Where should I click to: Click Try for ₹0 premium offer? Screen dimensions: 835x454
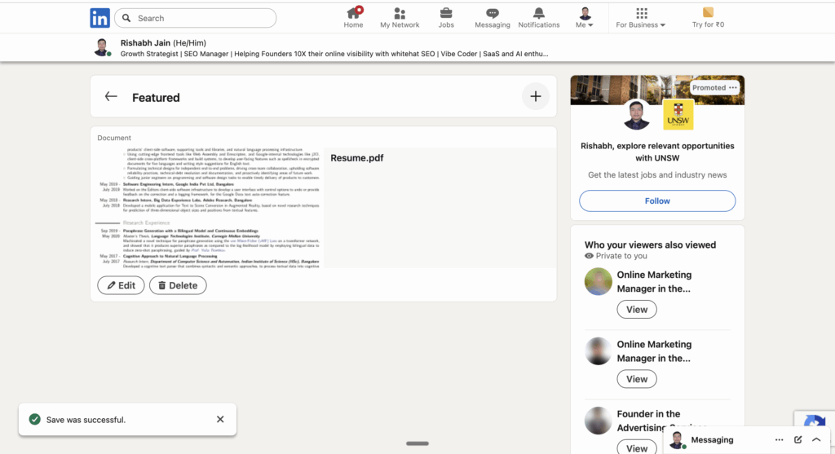click(x=708, y=18)
